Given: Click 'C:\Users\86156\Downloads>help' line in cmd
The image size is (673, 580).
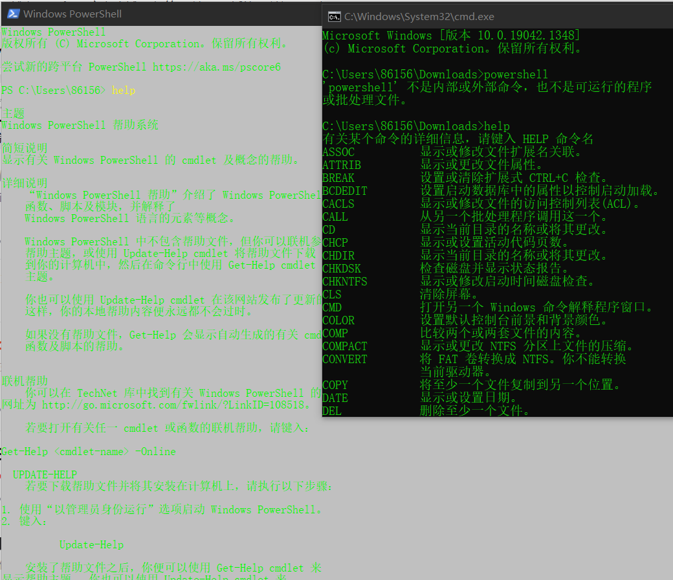Looking at the screenshot, I should click(416, 126).
